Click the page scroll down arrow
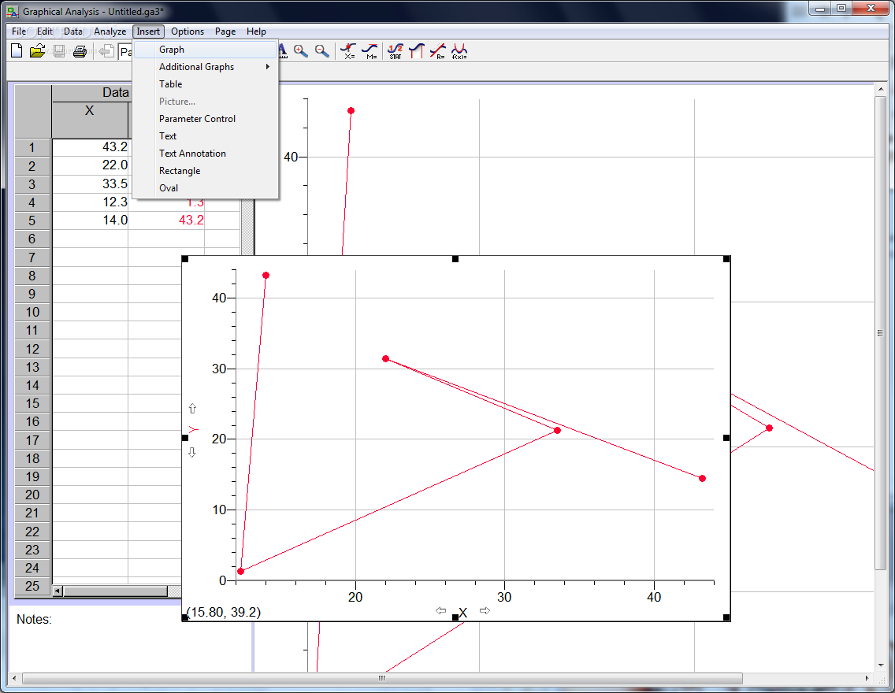 tap(880, 665)
